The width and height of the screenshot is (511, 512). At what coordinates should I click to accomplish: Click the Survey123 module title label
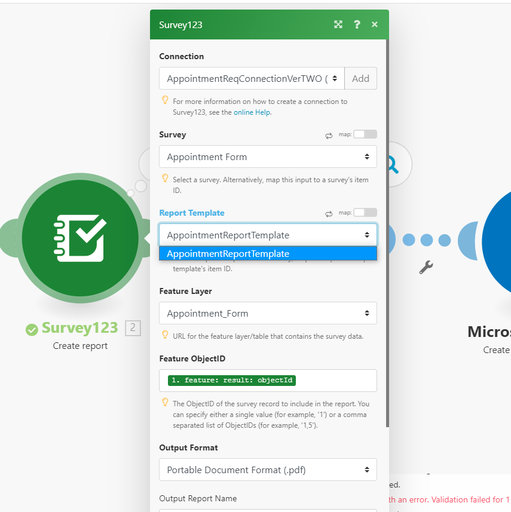pyautogui.click(x=79, y=328)
